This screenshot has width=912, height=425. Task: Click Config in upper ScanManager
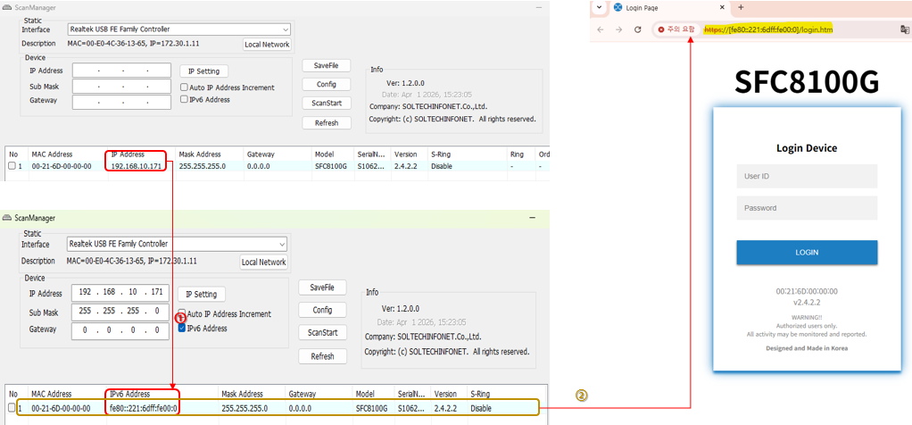327,84
